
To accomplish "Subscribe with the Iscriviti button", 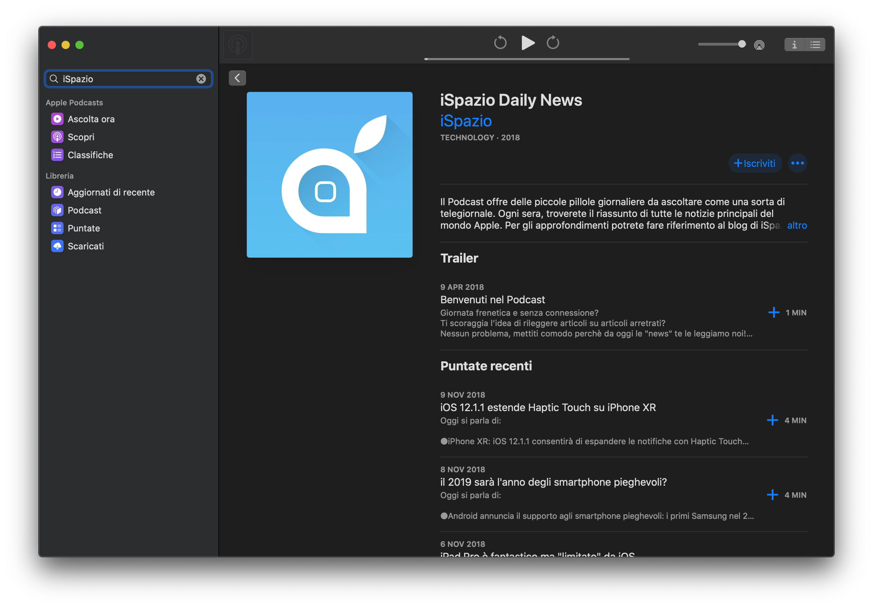I will (x=755, y=163).
